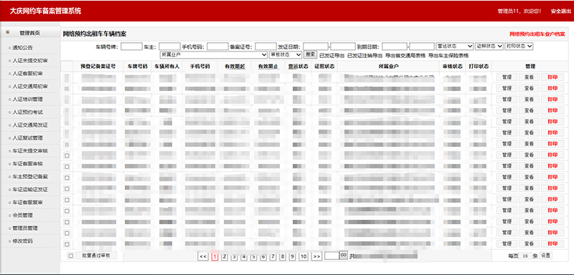Viewport: 574px width, 275px height.
Task: Click the 已发证导出 export link
Action: tap(332, 56)
